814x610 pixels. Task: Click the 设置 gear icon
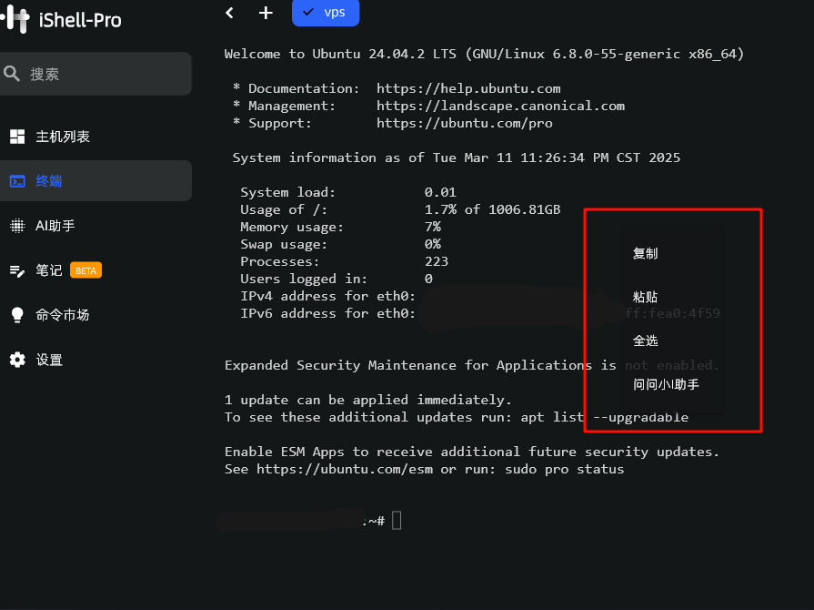pos(17,360)
